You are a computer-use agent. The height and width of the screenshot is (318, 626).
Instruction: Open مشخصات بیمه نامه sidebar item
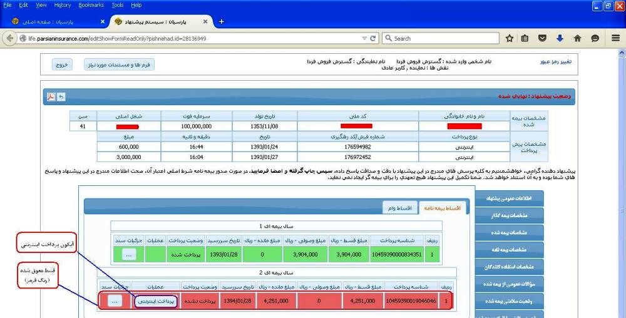pos(509,250)
